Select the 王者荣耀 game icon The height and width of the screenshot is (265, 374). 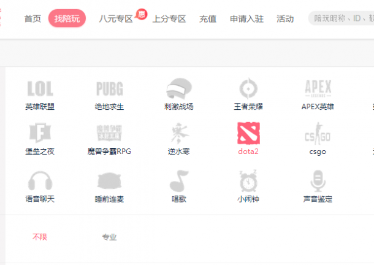pos(248,88)
